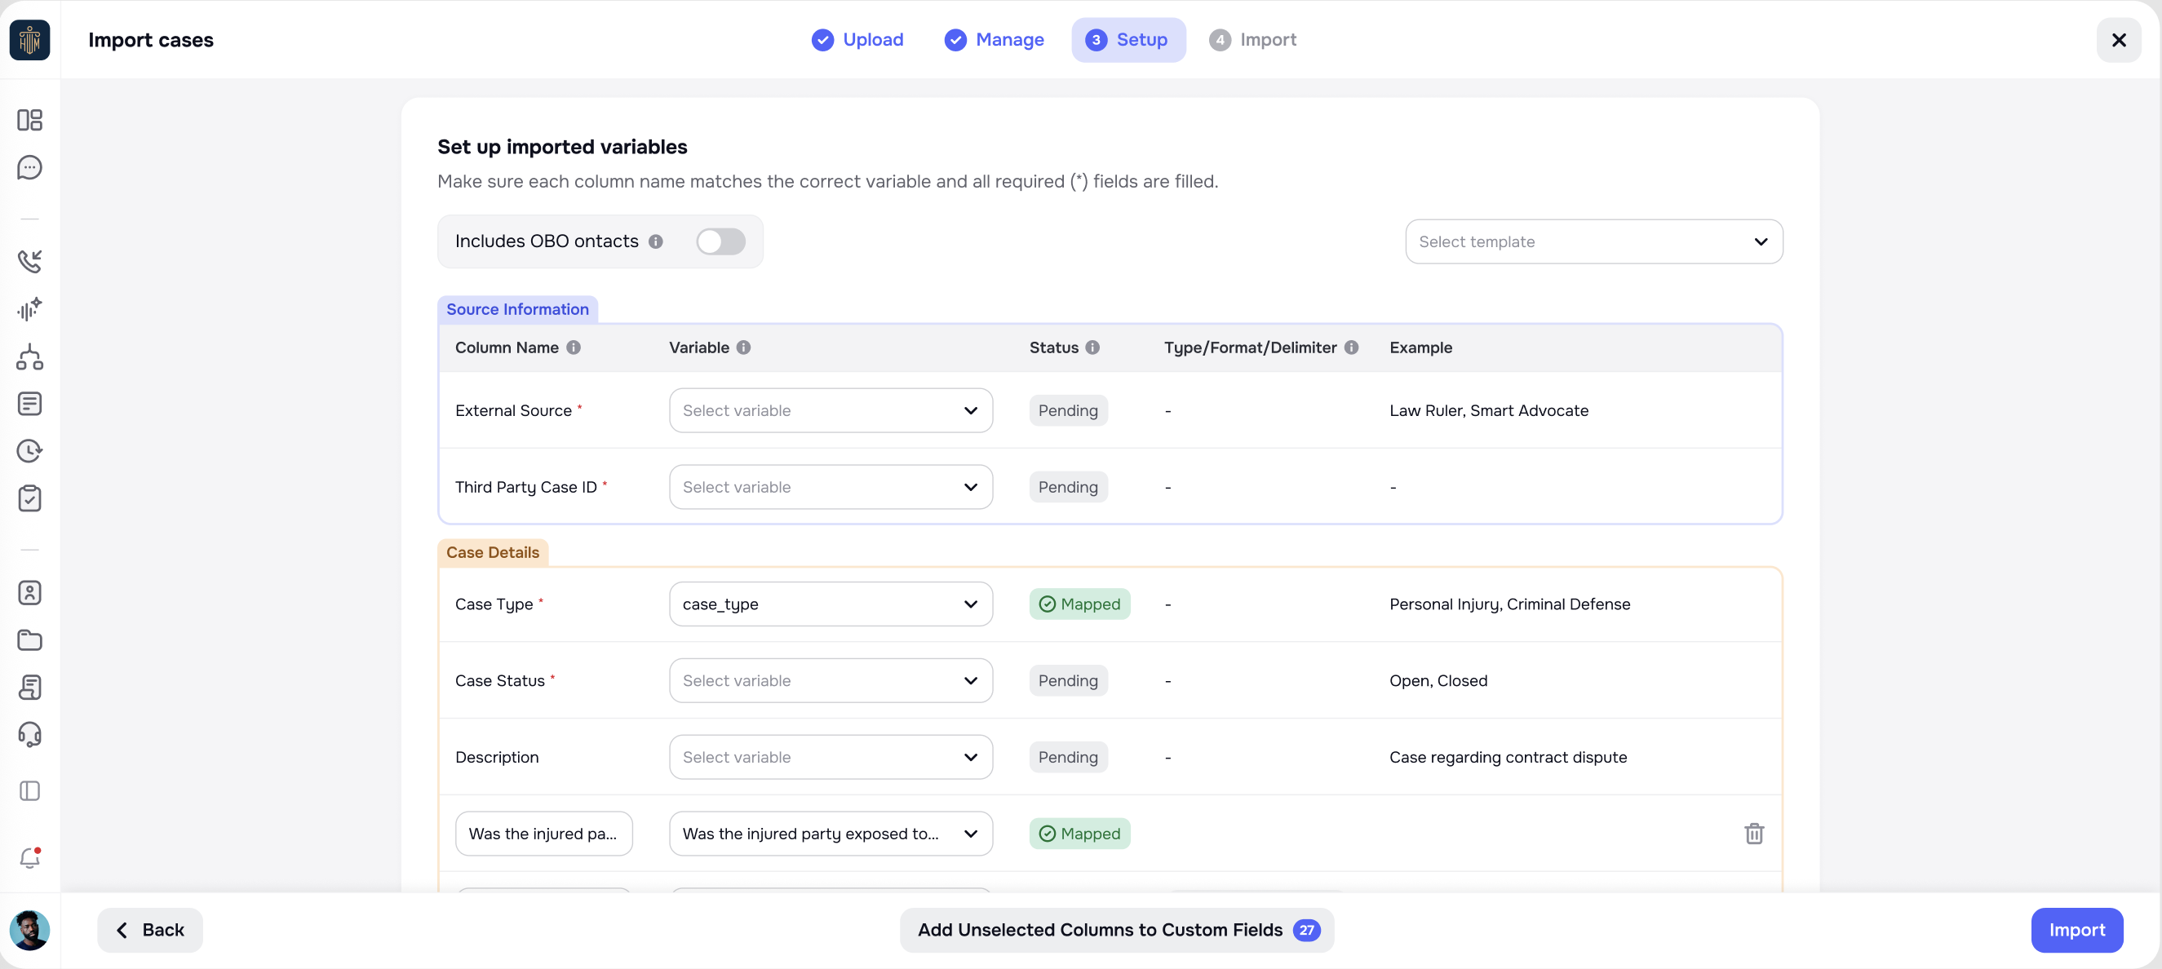Enable the Includes OBO contacts toggle
The width and height of the screenshot is (2162, 969).
tap(720, 241)
